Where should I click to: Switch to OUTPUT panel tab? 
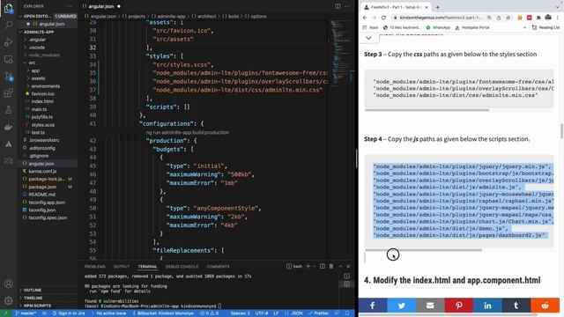coord(122,267)
